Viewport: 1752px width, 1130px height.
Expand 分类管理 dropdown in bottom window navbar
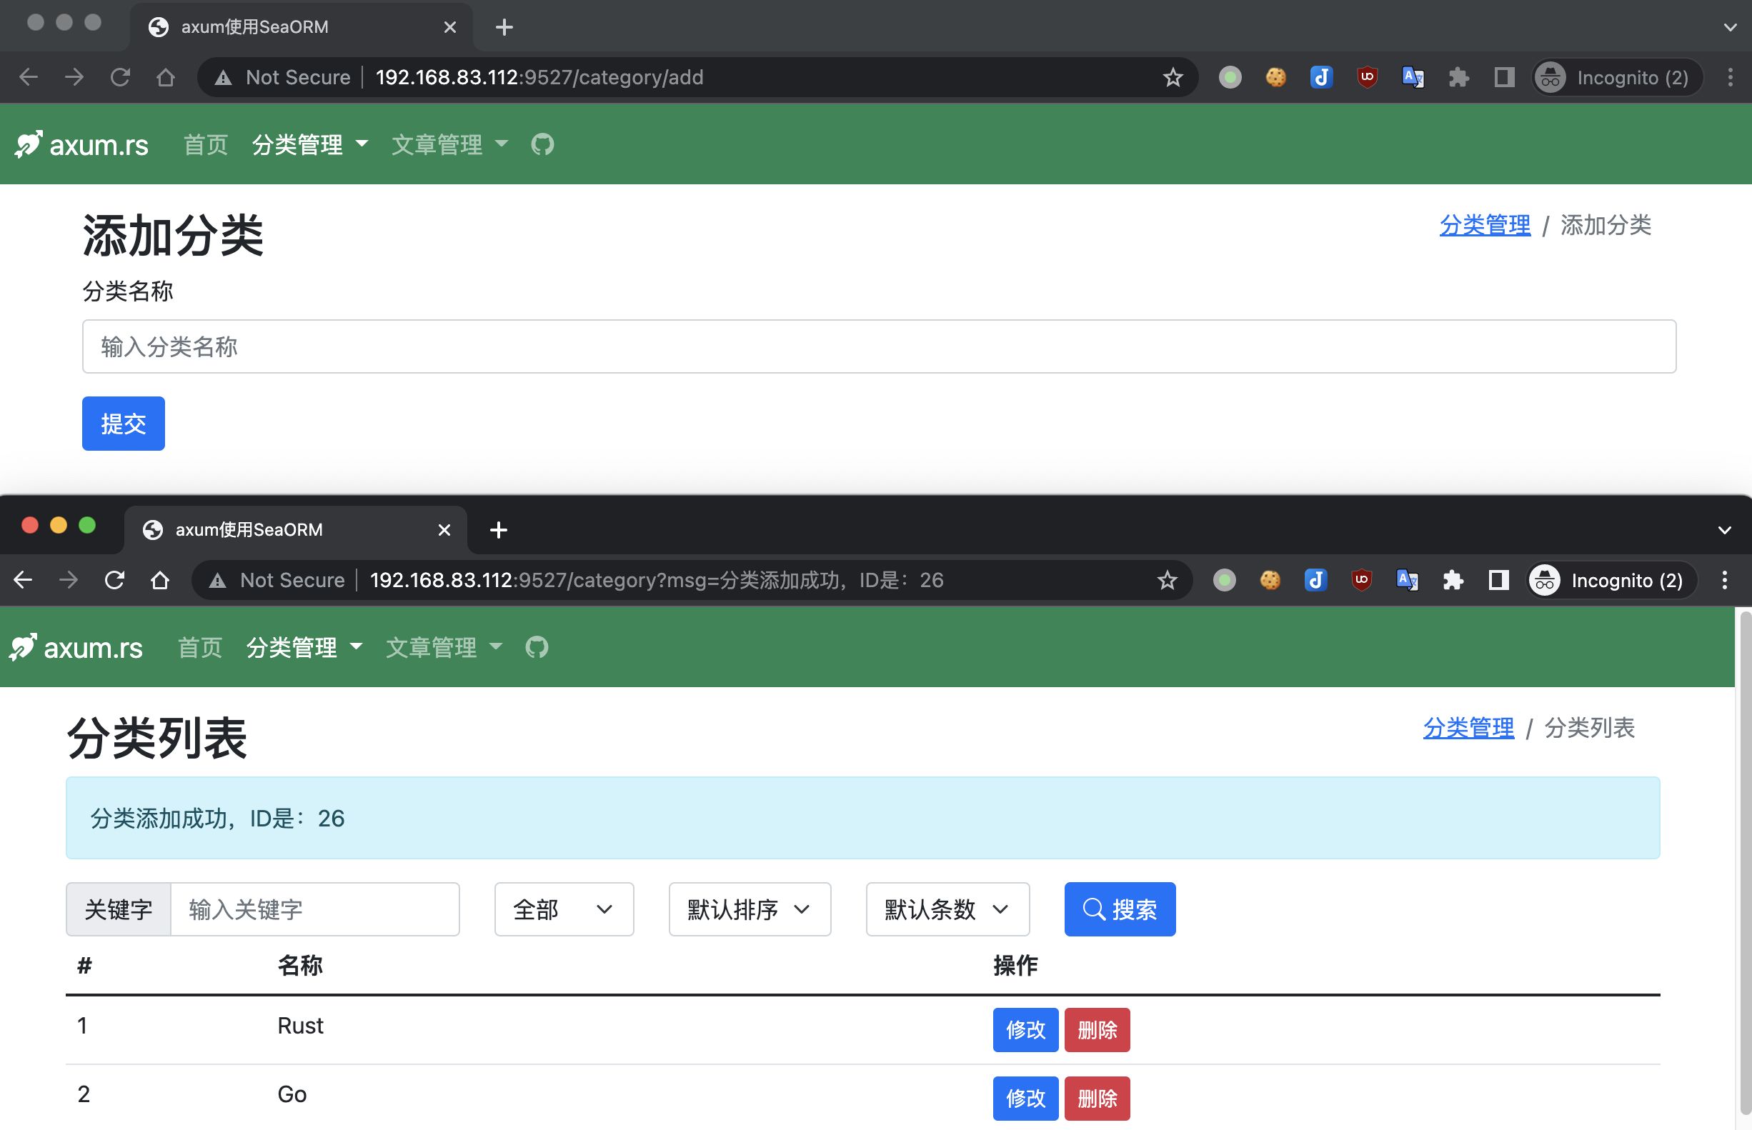(x=304, y=647)
